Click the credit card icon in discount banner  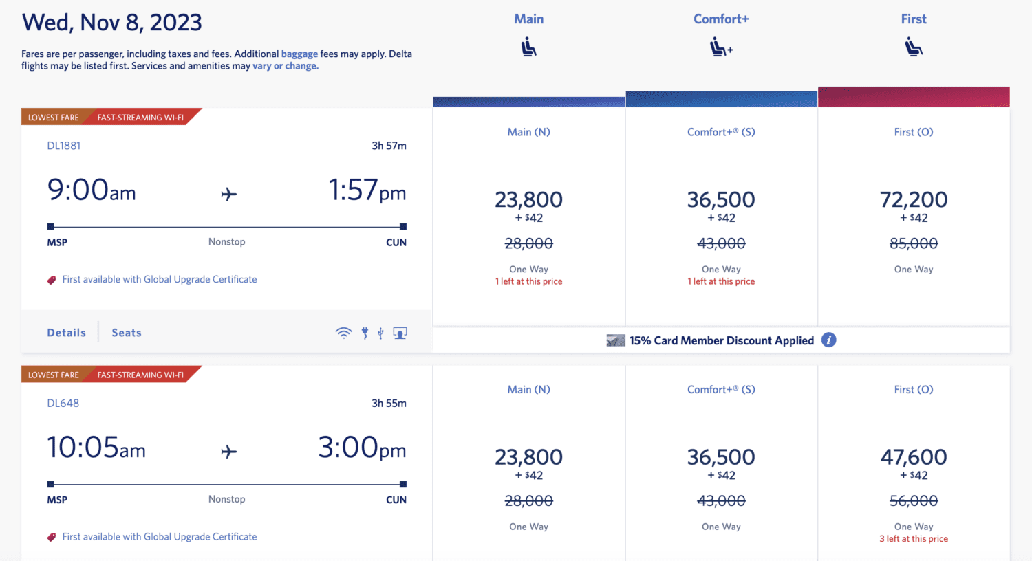coord(614,339)
